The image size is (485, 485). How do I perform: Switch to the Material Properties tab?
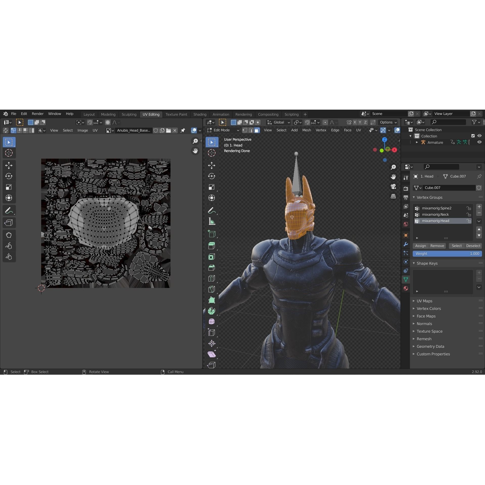pyautogui.click(x=406, y=288)
